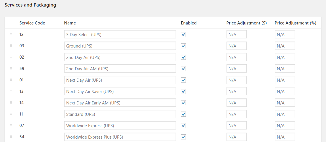
Task: Edit the Next Day Air Early AM name field
Action: point(120,103)
